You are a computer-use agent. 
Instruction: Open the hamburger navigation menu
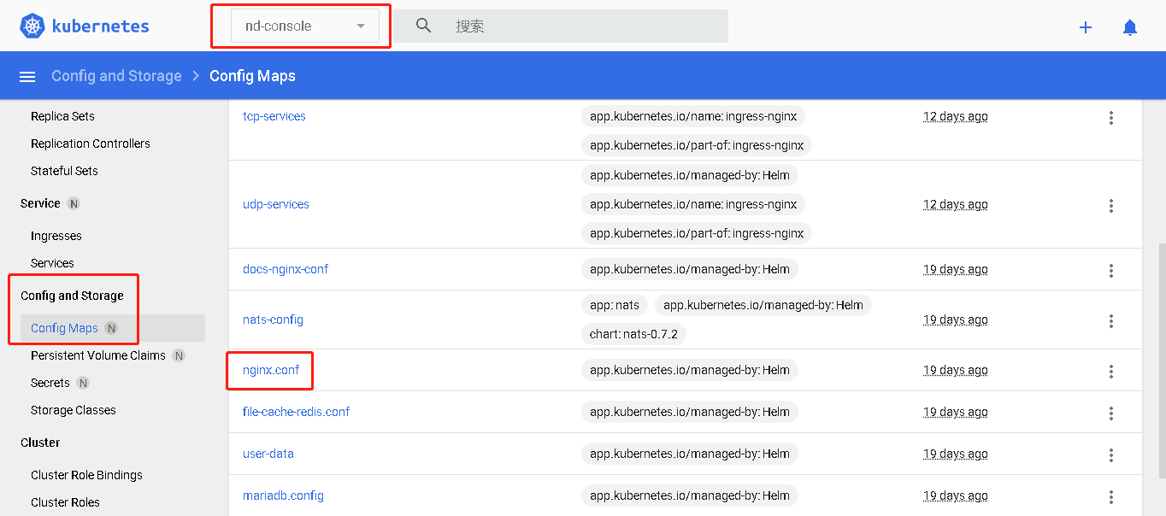pos(27,77)
